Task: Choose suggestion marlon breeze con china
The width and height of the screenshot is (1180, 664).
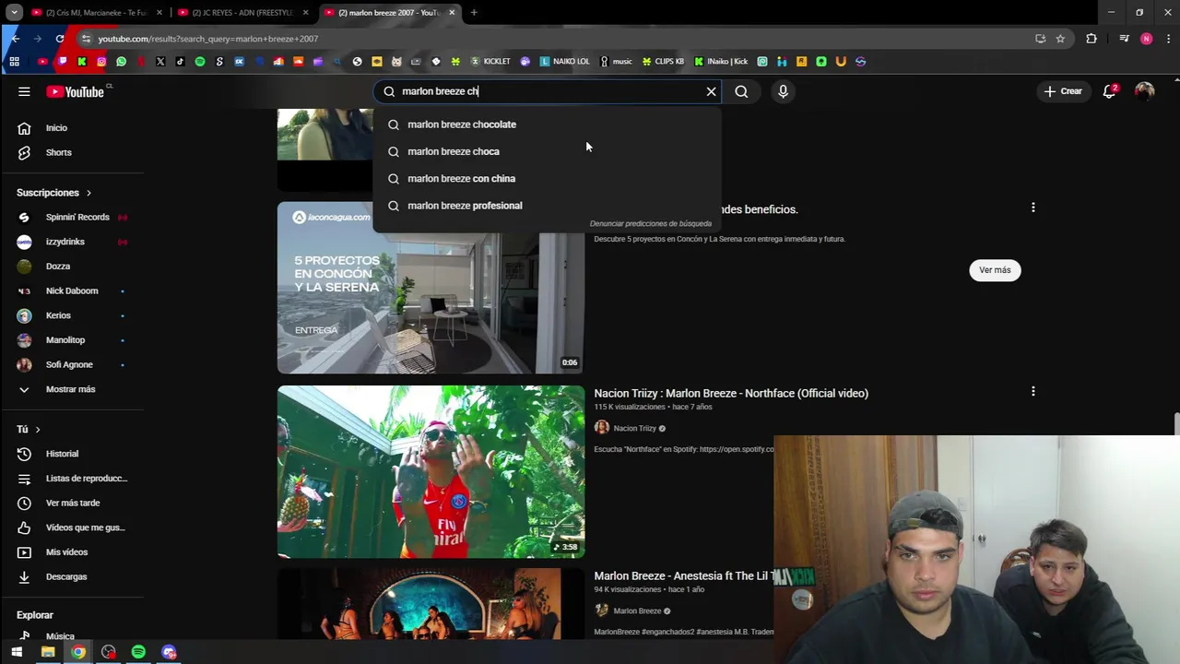Action: (546, 178)
